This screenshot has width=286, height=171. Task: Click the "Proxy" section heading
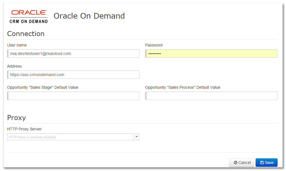pos(16,117)
